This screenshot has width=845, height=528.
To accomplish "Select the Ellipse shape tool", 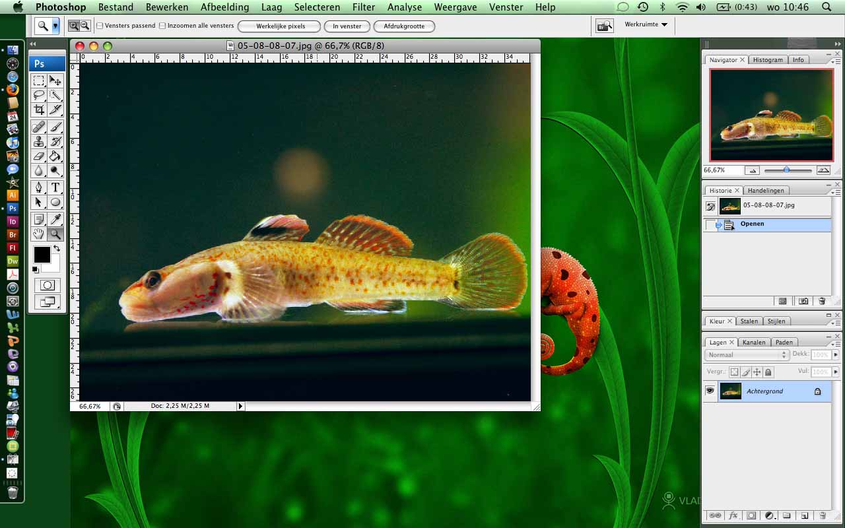I will [55, 202].
